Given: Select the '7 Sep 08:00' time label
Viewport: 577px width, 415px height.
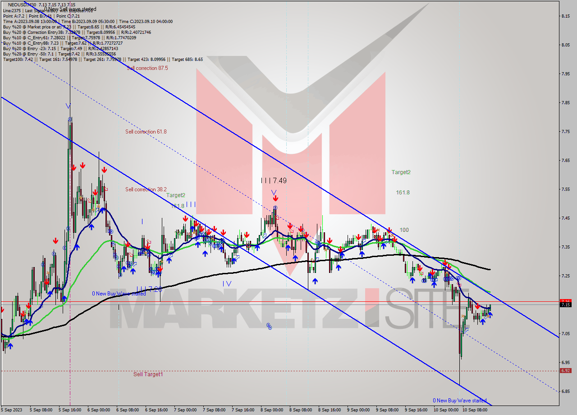Looking at the screenshot, I should pyautogui.click(x=214, y=410).
